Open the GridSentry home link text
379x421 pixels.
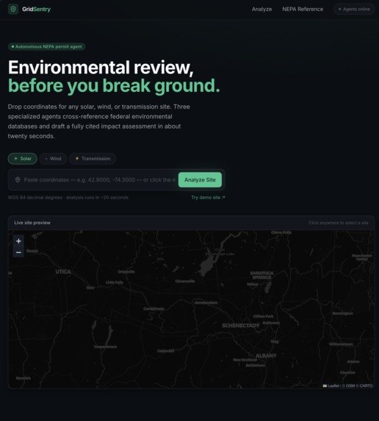coord(36,9)
